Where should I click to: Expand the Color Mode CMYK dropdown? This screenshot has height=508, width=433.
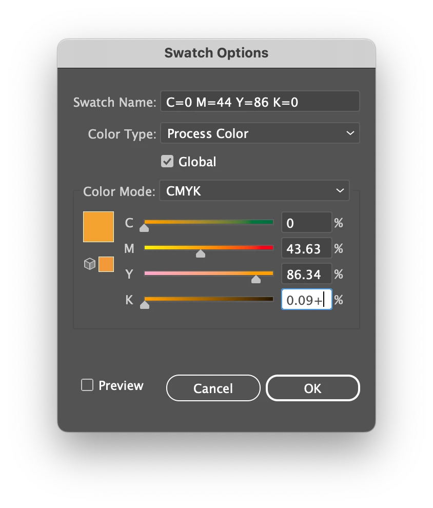pyautogui.click(x=254, y=191)
